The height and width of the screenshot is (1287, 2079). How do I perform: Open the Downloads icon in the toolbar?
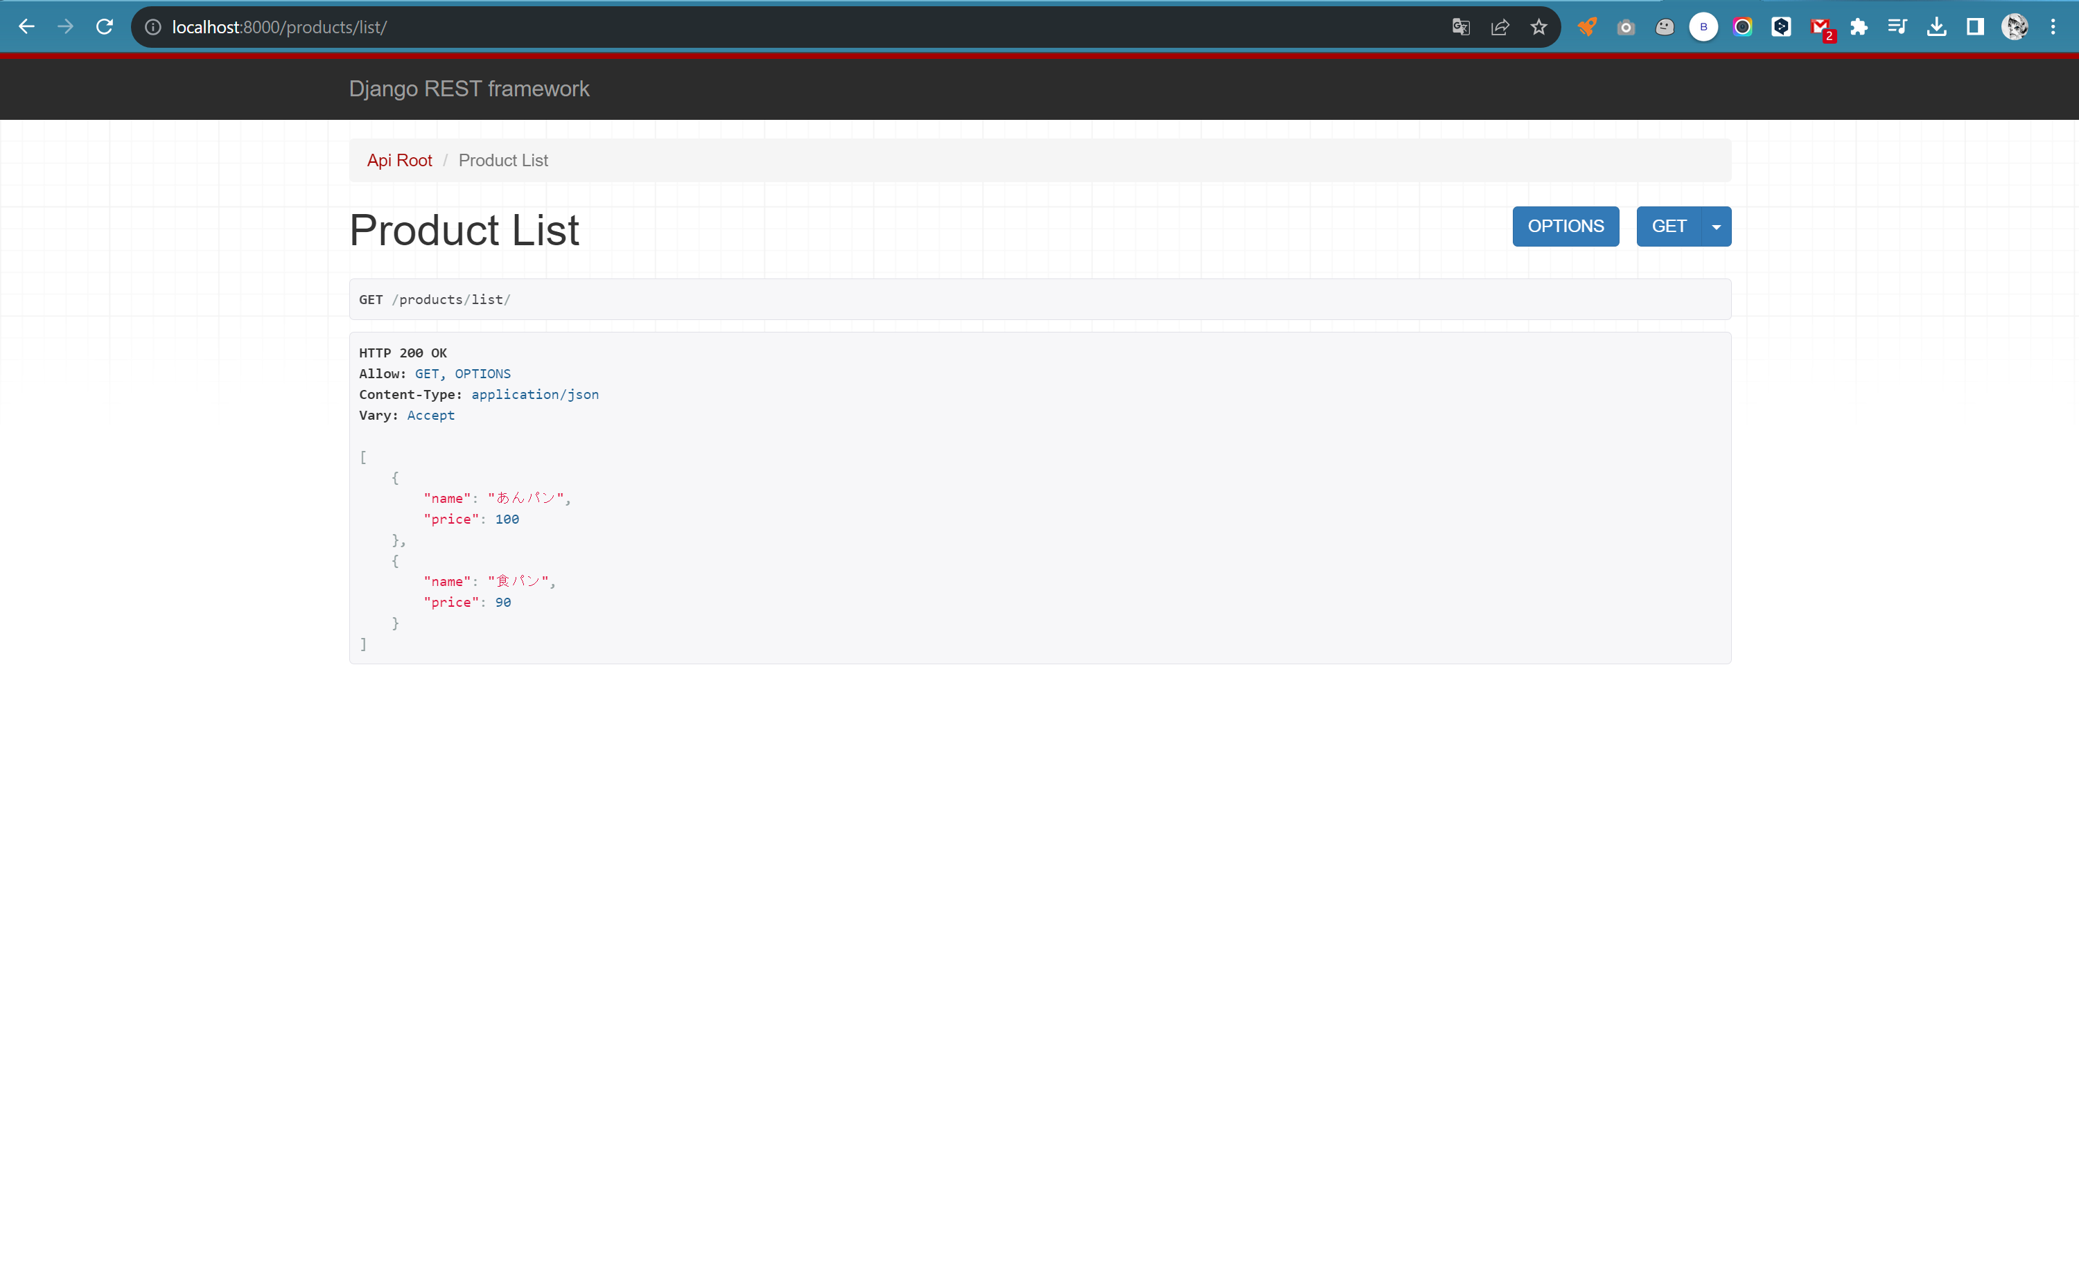pos(1937,26)
